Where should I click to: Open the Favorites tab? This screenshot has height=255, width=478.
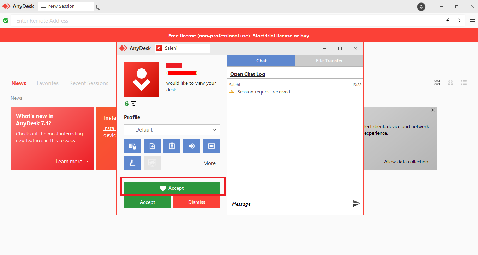[48, 83]
